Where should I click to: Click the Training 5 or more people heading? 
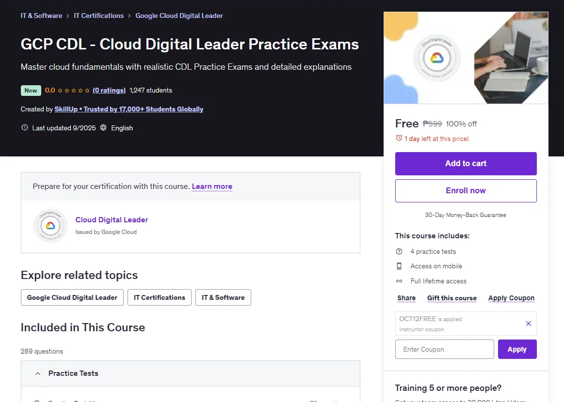pos(448,388)
